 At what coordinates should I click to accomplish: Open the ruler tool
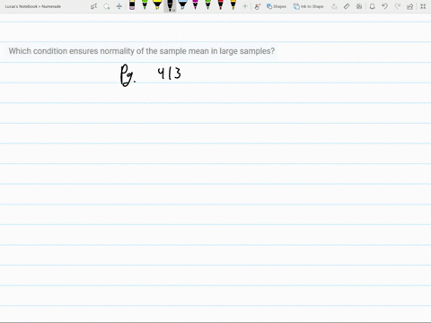[347, 6]
